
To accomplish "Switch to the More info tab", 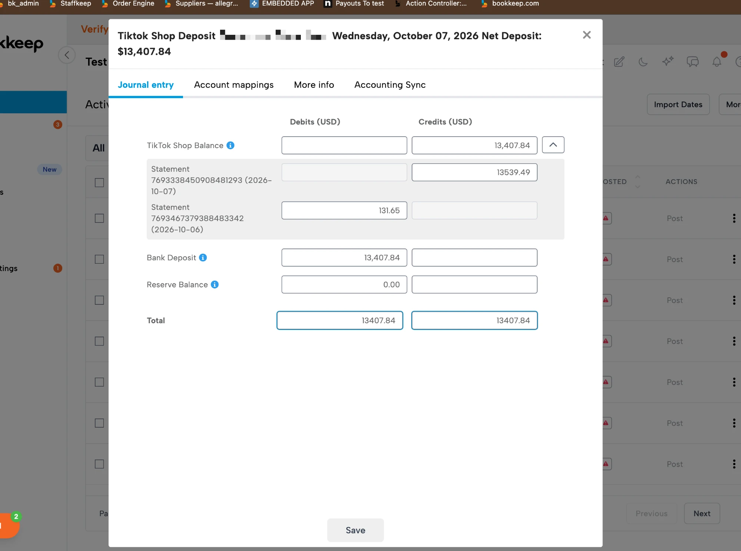I will point(314,85).
